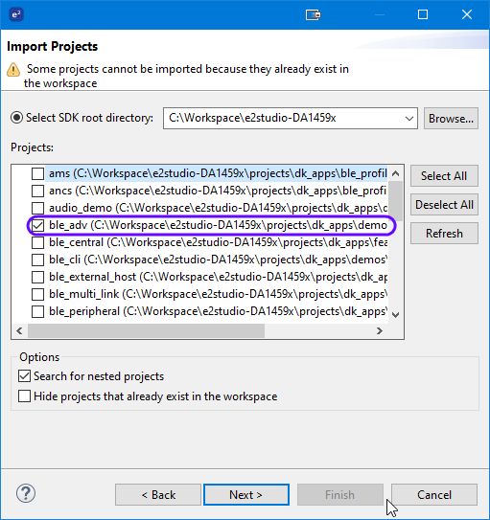The width and height of the screenshot is (490, 520).
Task: Open the help question mark icon
Action: click(26, 493)
